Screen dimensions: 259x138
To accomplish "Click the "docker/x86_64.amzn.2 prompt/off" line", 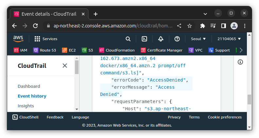I will pyautogui.click(x=143, y=66).
